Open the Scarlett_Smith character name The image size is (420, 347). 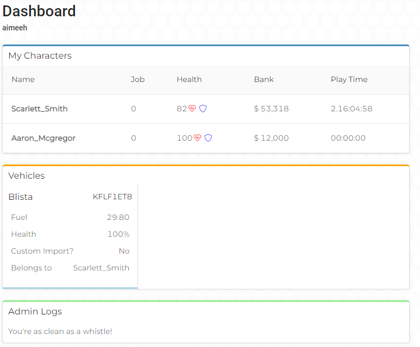39,109
